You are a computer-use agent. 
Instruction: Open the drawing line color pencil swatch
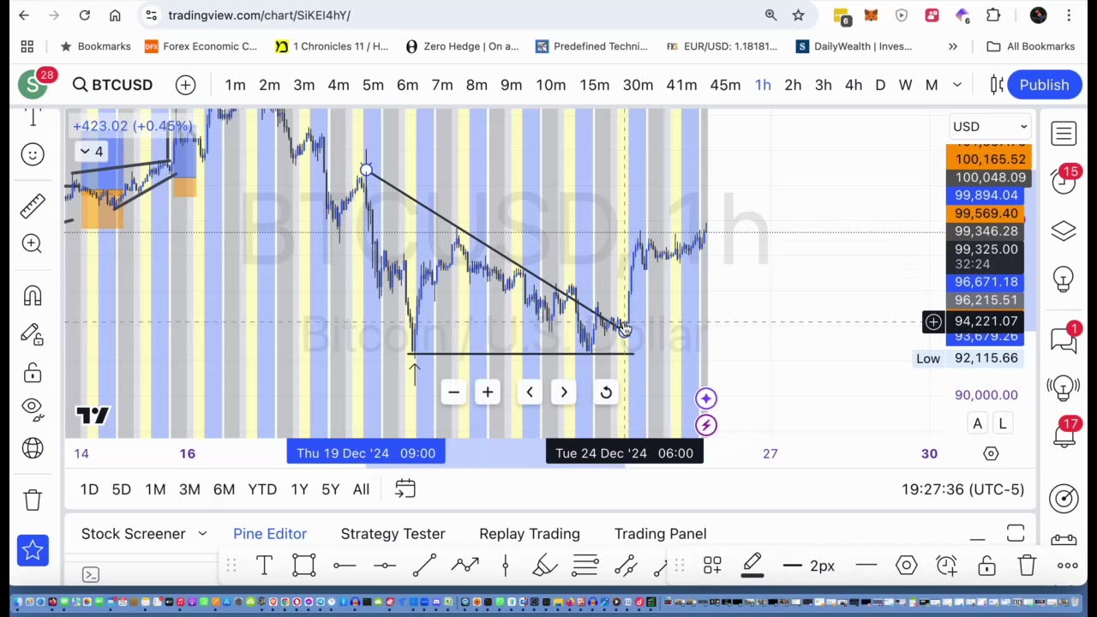click(x=752, y=566)
